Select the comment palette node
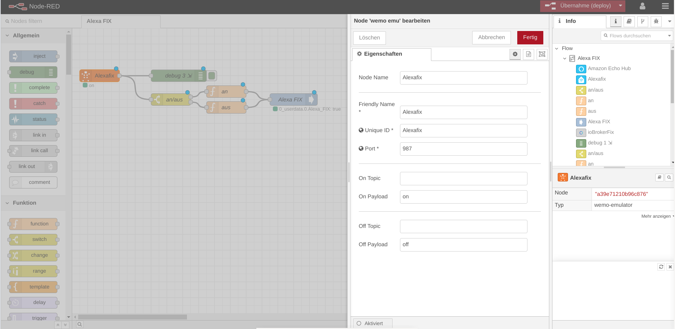Image resolution: width=675 pixels, height=329 pixels. (33, 182)
